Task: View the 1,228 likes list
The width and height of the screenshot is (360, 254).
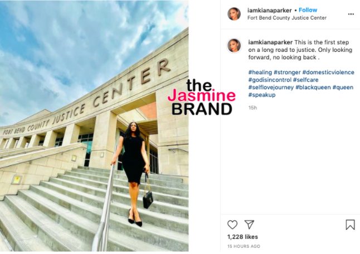Action: tap(242, 237)
